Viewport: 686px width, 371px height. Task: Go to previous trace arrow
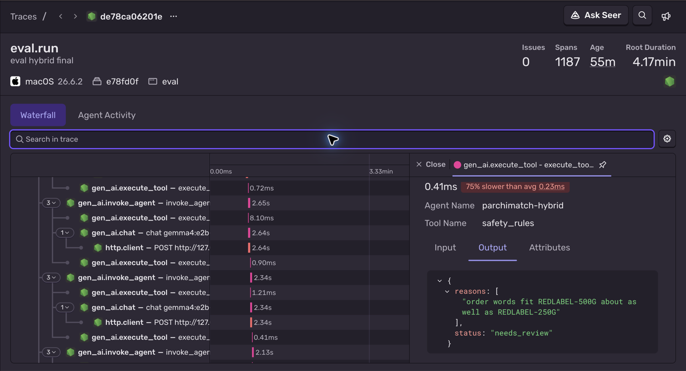(x=61, y=16)
